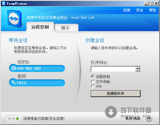Screen dimensions: 160x125
Task: Click the 您的ID label
Action: coord(23,62)
